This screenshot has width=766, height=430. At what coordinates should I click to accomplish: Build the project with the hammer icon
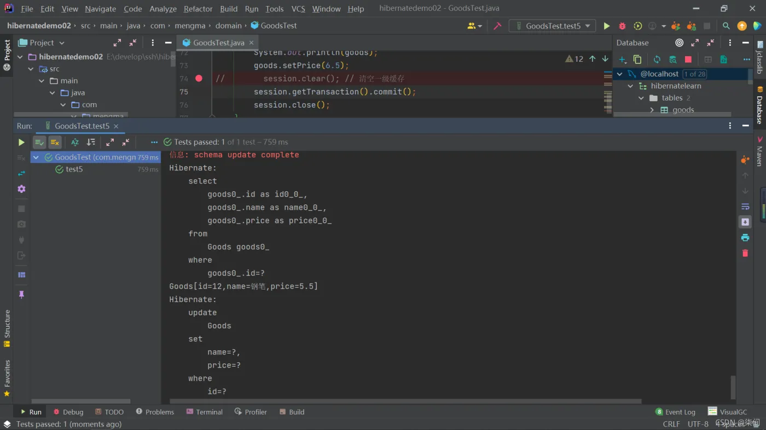tap(497, 26)
